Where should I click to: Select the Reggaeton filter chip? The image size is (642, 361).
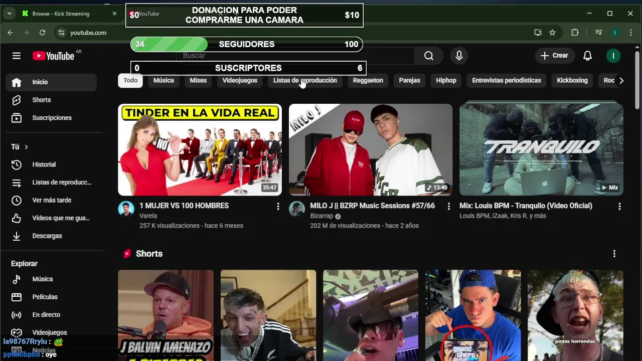point(368,80)
